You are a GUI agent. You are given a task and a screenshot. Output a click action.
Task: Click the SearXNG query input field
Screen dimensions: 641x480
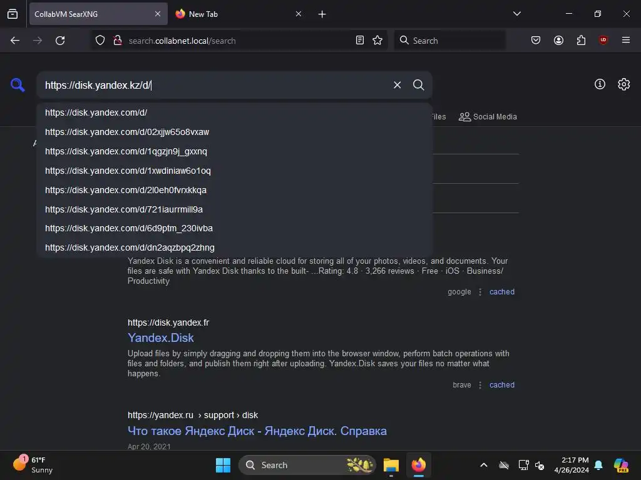217,85
